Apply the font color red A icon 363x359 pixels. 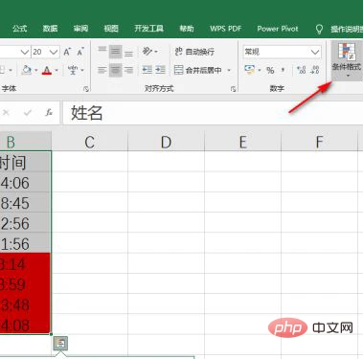[47, 70]
